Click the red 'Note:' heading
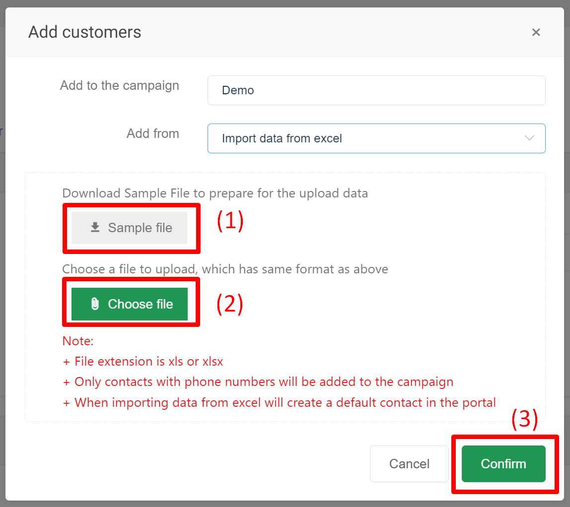570x507 pixels. point(78,341)
